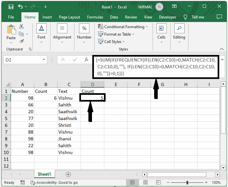The height and width of the screenshot is (187, 228).
Task: Click the Cancel X formula button
Action: click(x=63, y=60)
